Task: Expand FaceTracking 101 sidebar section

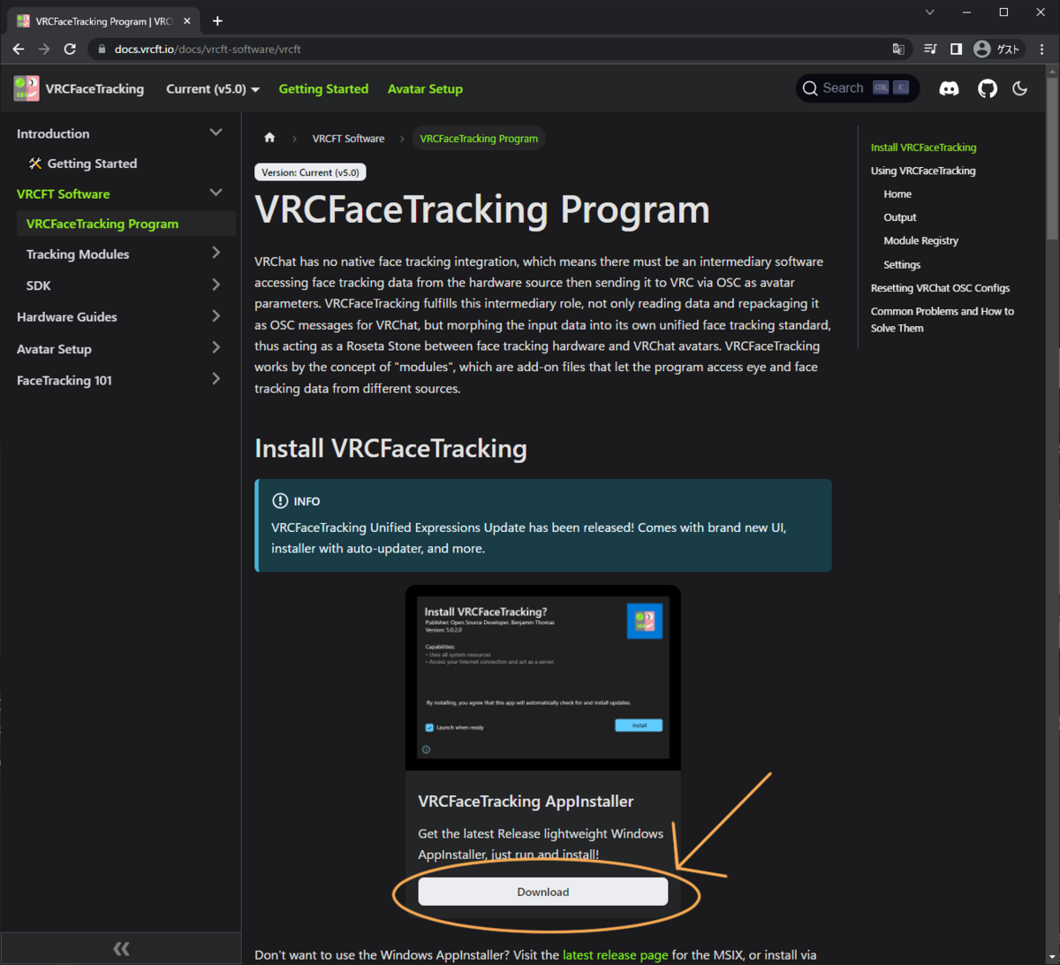Action: 216,380
